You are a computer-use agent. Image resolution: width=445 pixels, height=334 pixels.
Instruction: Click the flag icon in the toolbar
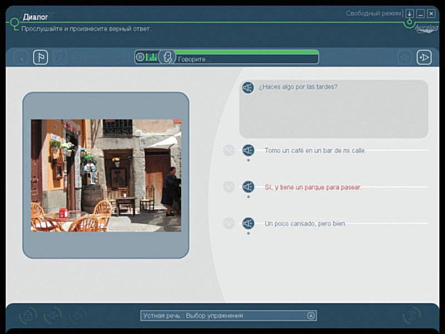41,57
